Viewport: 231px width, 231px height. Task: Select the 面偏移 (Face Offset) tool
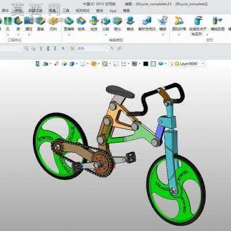[69, 24]
